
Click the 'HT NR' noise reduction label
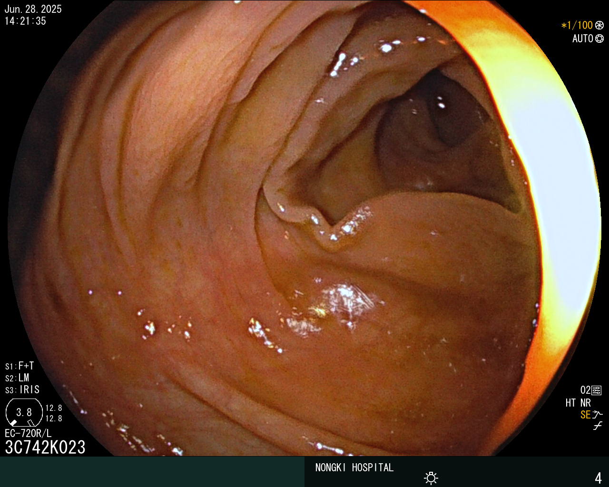coord(578,403)
